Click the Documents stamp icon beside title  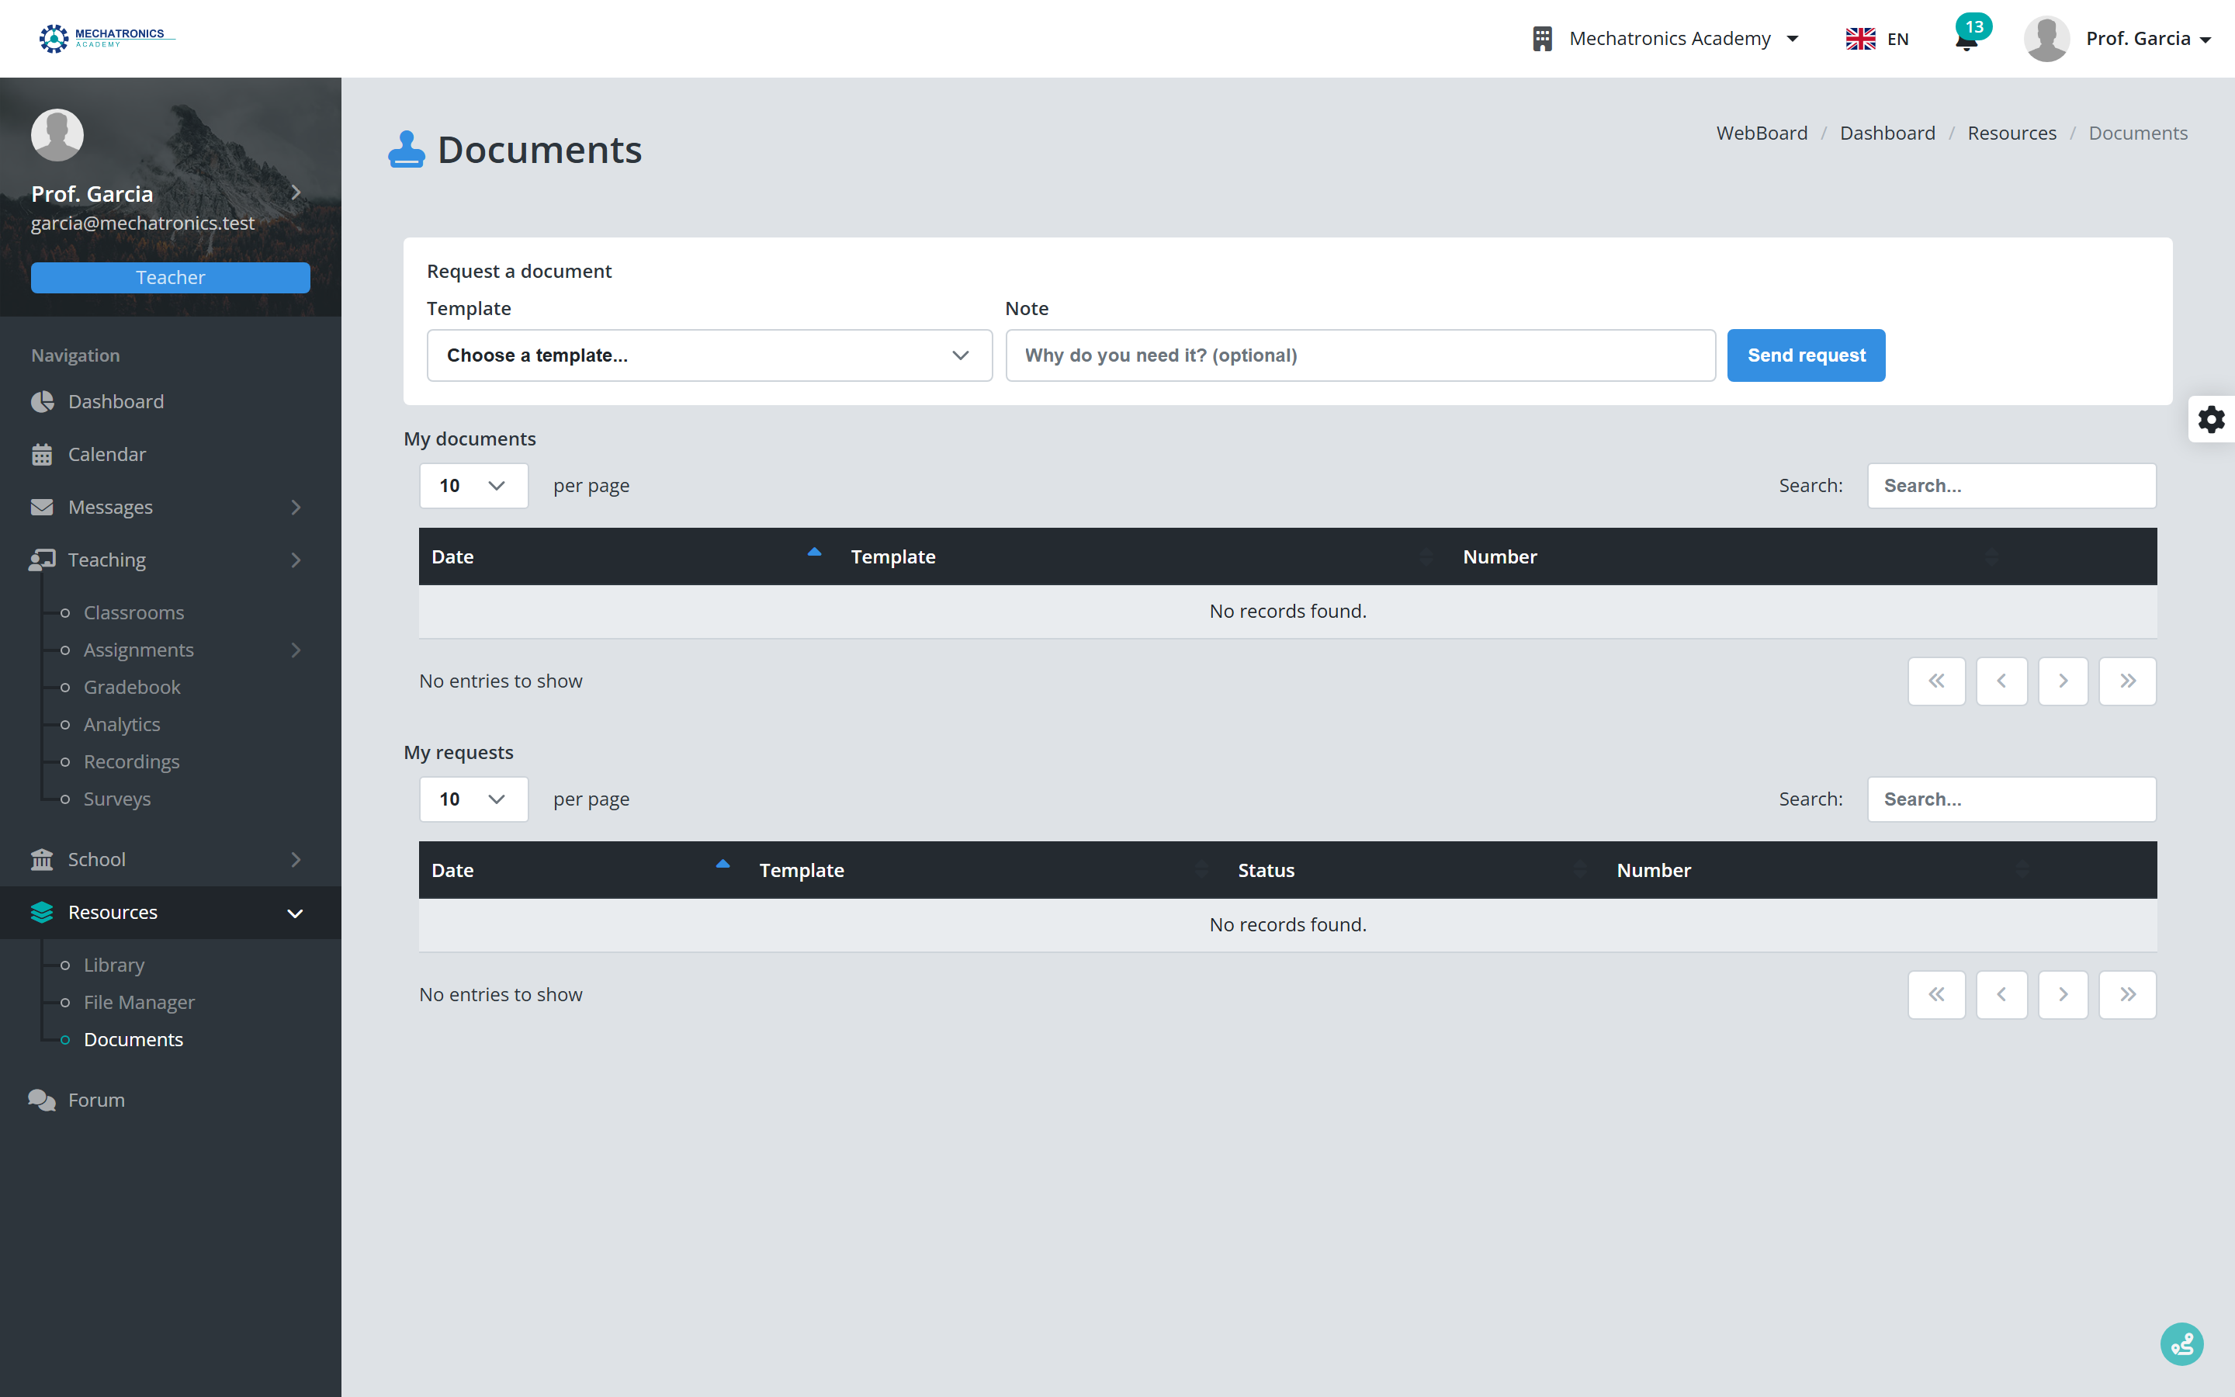click(x=407, y=150)
